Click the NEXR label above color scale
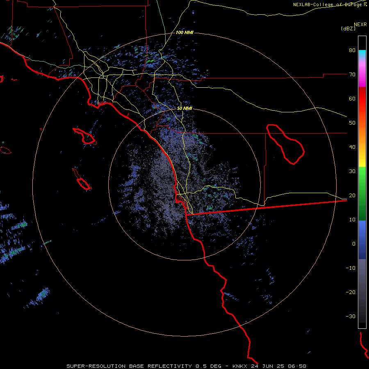369x369 pixels. pyautogui.click(x=360, y=25)
